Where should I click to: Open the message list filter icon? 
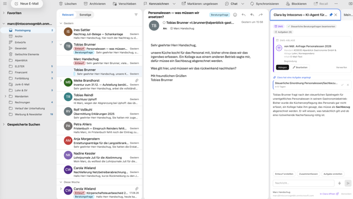pyautogui.click(x=136, y=15)
